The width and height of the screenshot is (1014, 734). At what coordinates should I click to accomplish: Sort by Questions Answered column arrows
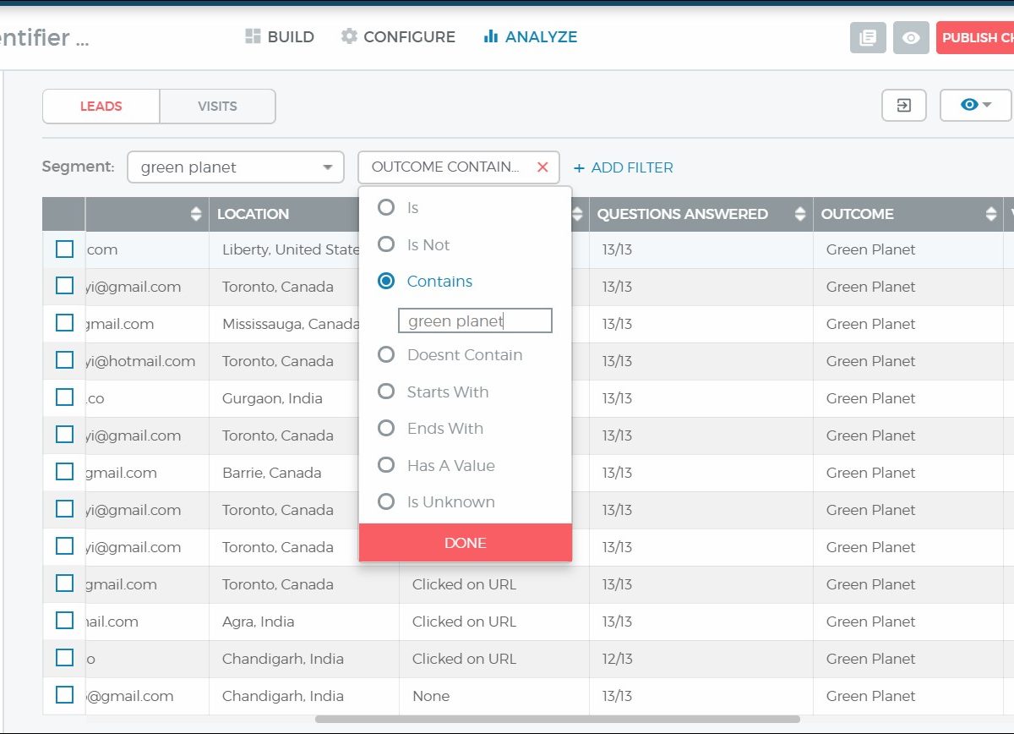click(x=799, y=215)
